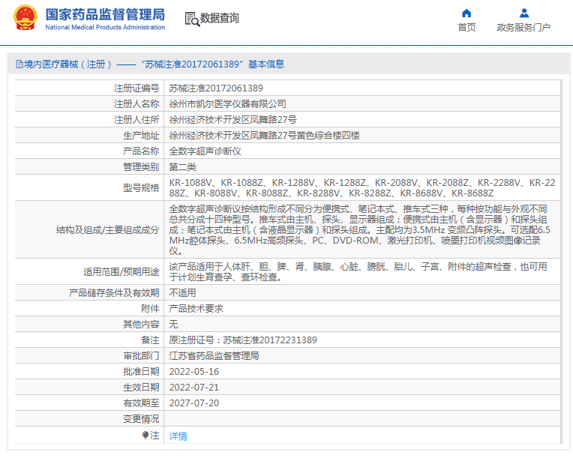The height and width of the screenshot is (458, 573).
Task: Click the product name 全数字超声诊断仪
Action: coord(205,151)
